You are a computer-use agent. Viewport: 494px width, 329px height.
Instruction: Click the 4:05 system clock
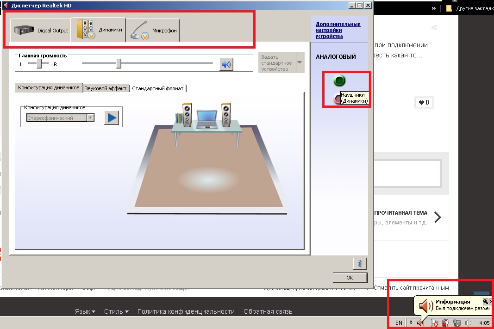(x=484, y=323)
